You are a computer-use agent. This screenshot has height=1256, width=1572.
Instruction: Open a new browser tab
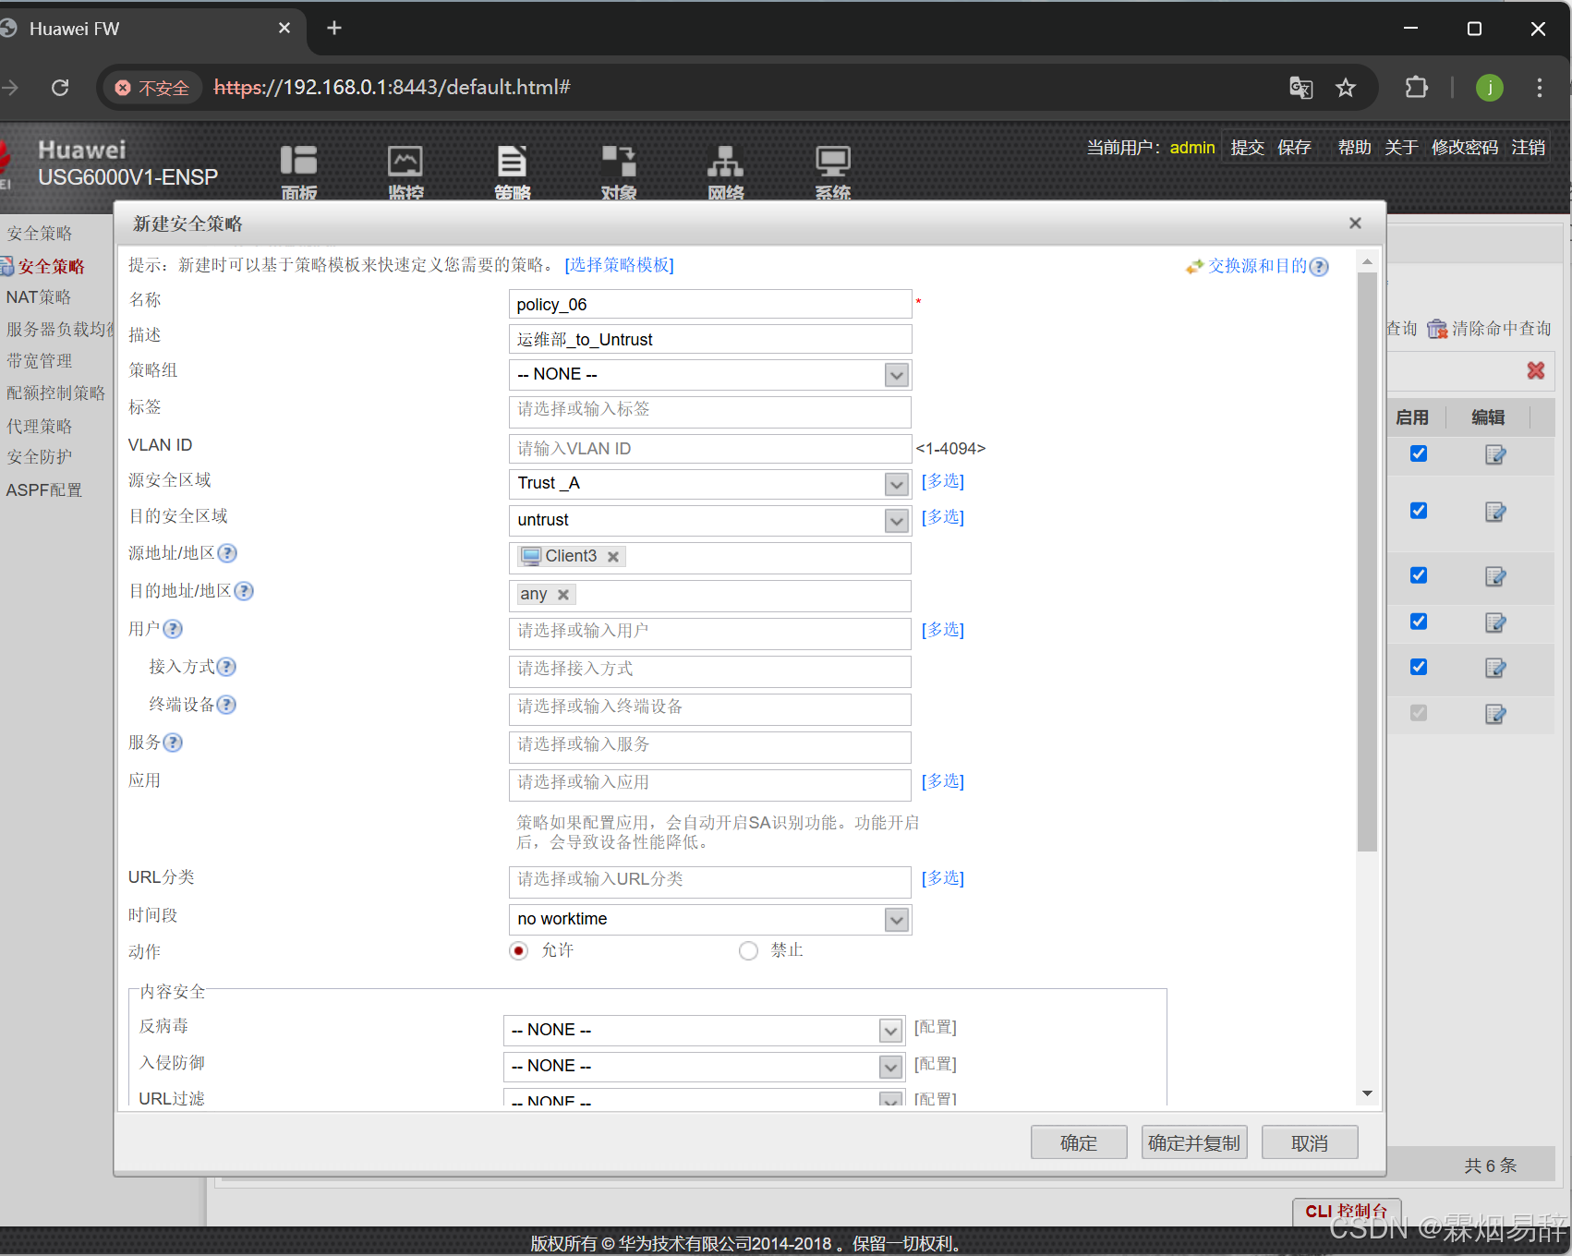[334, 29]
